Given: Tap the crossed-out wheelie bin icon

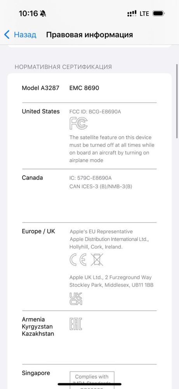Looking at the screenshot, I should pos(97,260).
